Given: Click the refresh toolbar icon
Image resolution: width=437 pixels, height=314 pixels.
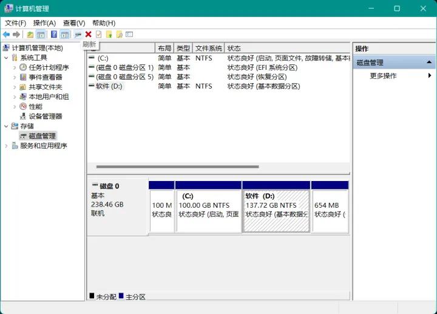Looking at the screenshot, I should [78, 35].
